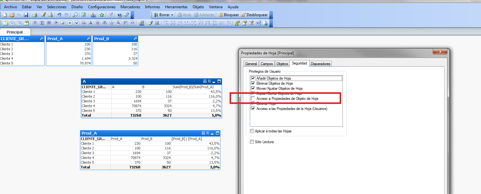The width and height of the screenshot is (481, 194).
Task: Create a Chart object
Action: pos(63,23)
